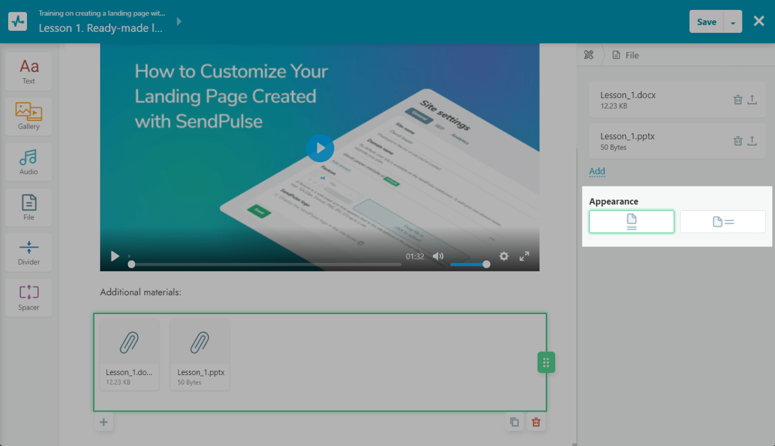Click the Add link to attach file
Screen dimensions: 775x446
597,171
